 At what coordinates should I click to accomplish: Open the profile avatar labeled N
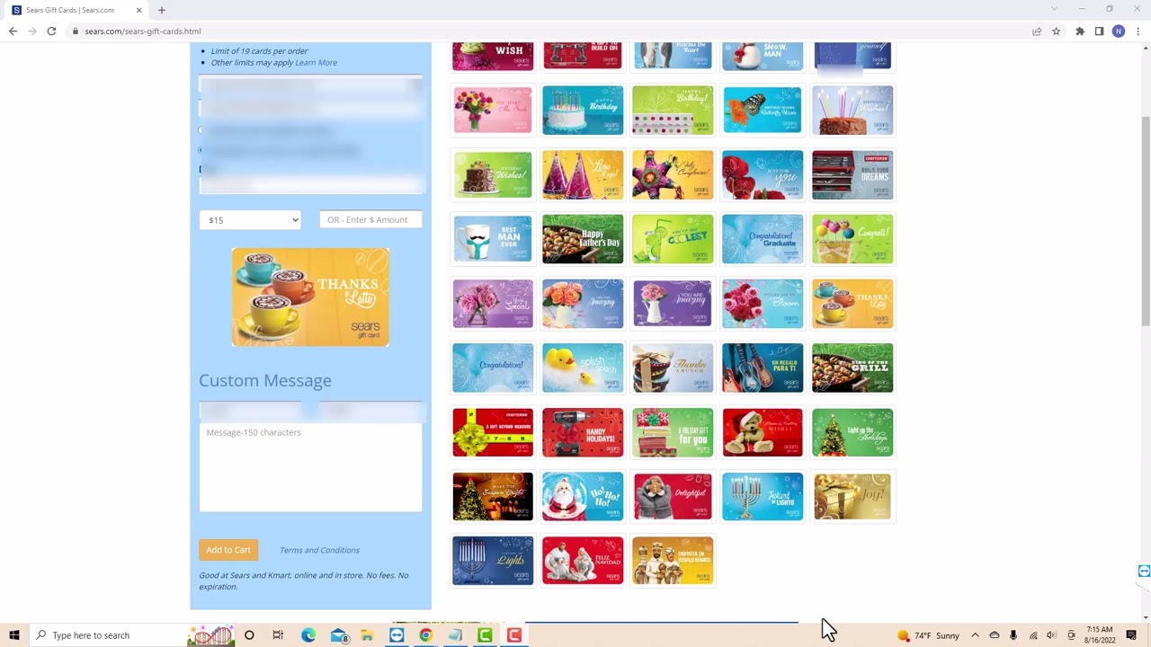1118,31
